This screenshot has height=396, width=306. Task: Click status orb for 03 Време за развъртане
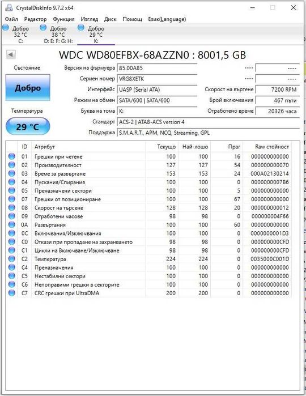tap(12, 173)
